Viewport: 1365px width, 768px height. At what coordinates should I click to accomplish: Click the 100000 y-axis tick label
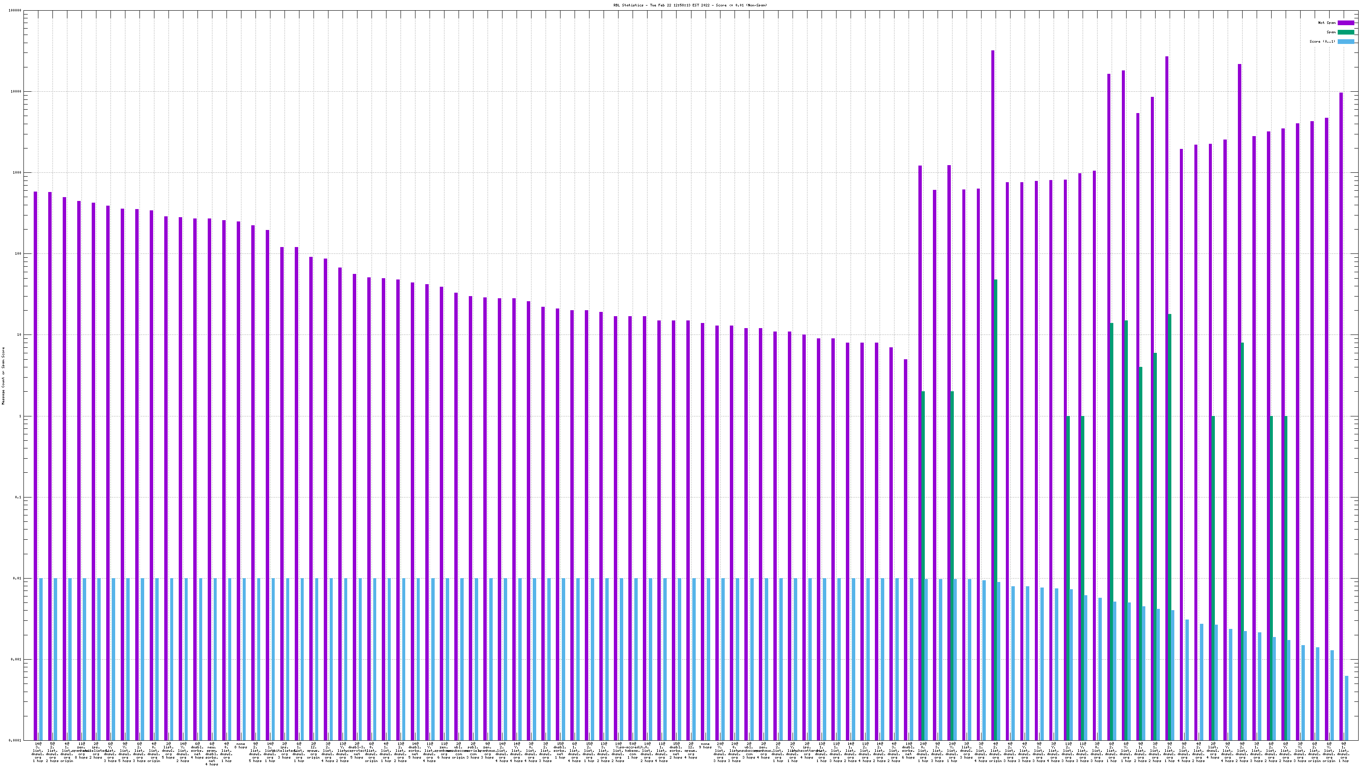[15, 11]
